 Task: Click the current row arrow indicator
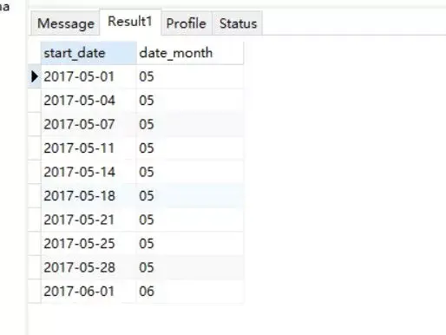[x=35, y=76]
